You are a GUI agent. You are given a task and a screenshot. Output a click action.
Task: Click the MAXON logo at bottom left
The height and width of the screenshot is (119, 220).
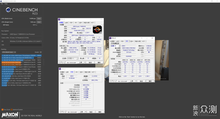(10, 115)
